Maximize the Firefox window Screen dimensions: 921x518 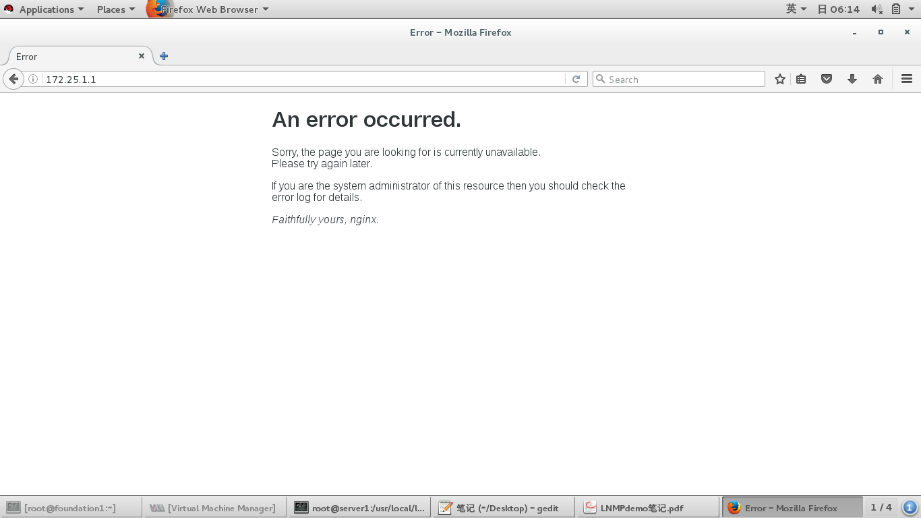click(881, 32)
